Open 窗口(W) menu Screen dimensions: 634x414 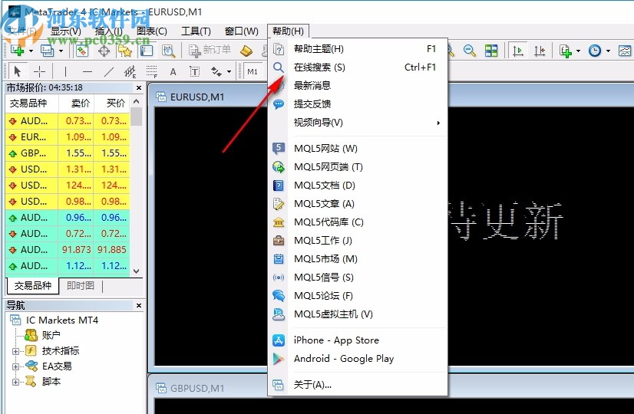tap(241, 31)
